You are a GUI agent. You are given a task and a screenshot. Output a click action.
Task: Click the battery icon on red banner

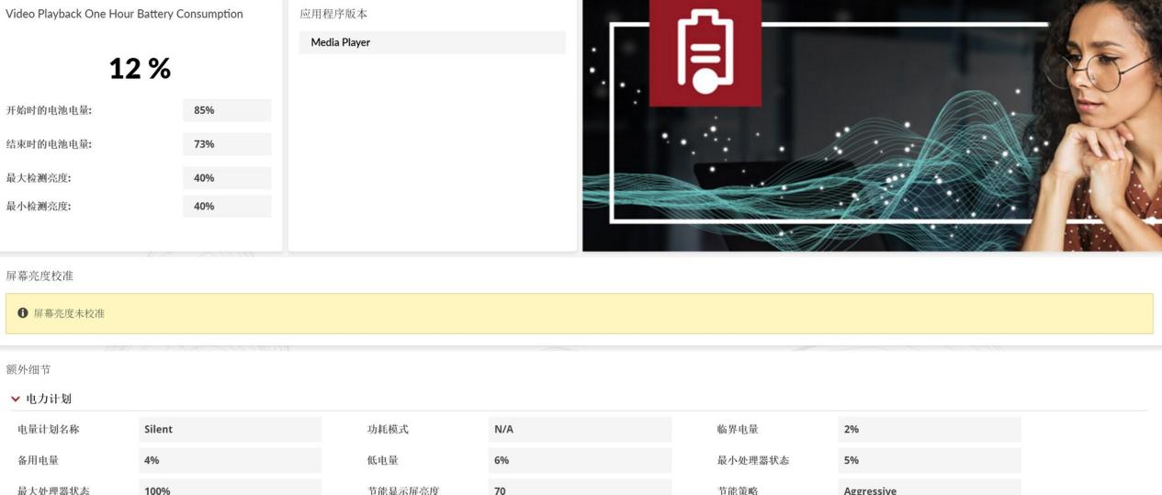coord(705,51)
